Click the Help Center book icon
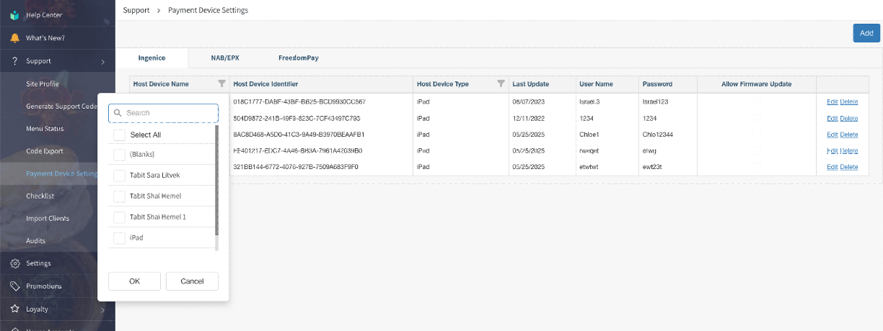 [14, 15]
